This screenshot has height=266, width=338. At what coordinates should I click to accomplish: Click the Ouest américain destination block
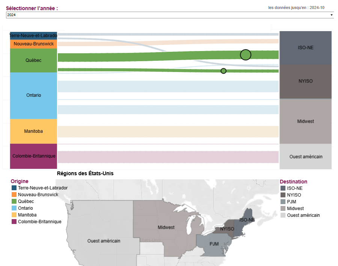(x=305, y=156)
